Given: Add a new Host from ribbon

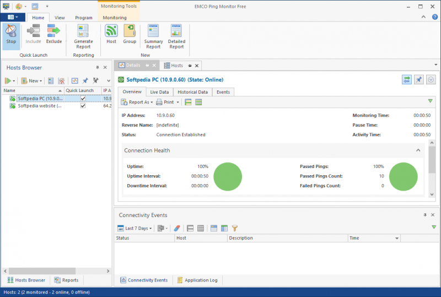Looking at the screenshot, I should click(x=111, y=34).
